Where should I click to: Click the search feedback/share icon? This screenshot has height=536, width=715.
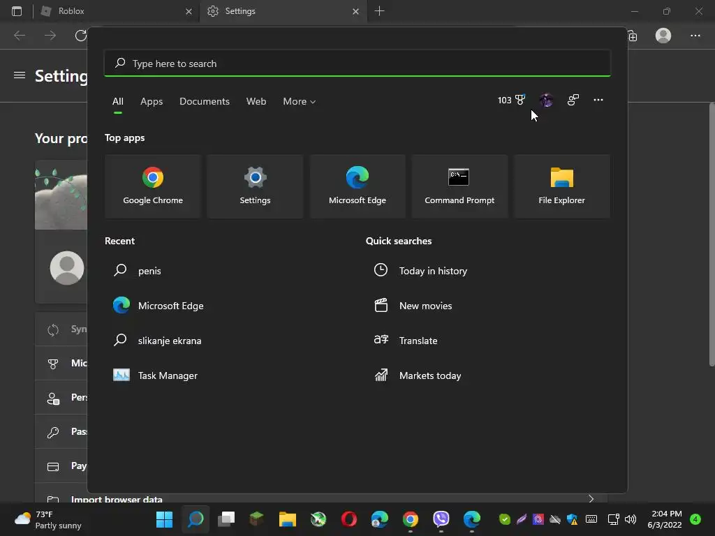[573, 100]
